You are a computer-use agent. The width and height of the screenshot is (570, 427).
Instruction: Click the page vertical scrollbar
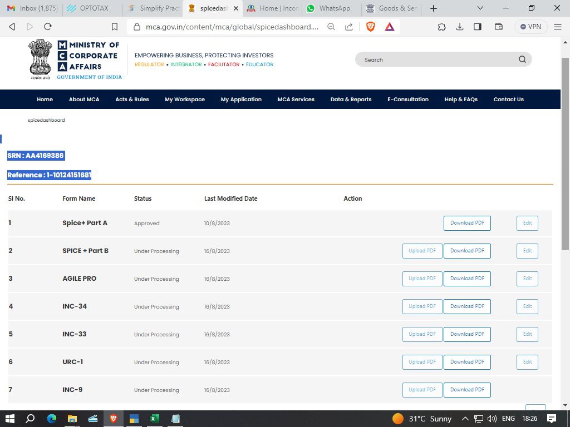pyautogui.click(x=566, y=154)
